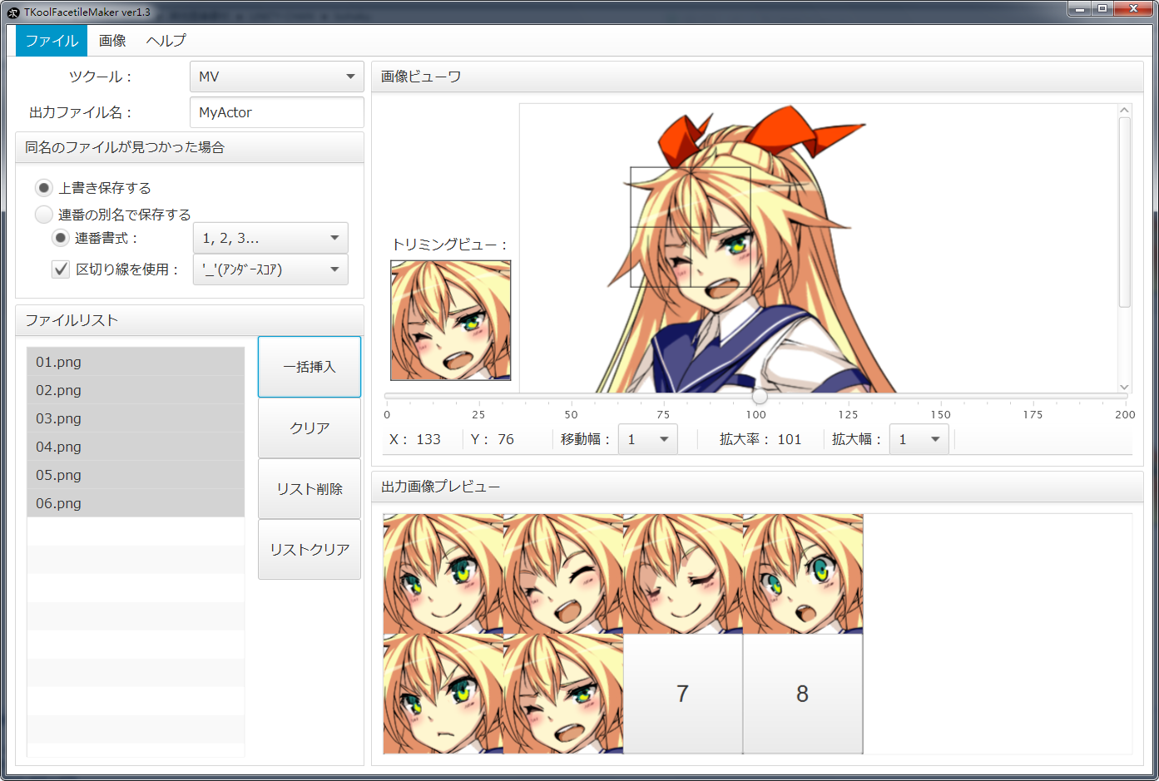Click the リスト削除 button
1159x781 pixels.
310,489
